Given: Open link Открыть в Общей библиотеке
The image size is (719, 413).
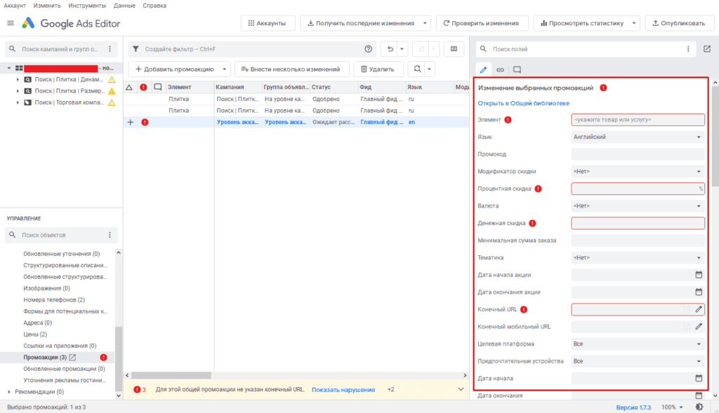Looking at the screenshot, I should 524,103.
